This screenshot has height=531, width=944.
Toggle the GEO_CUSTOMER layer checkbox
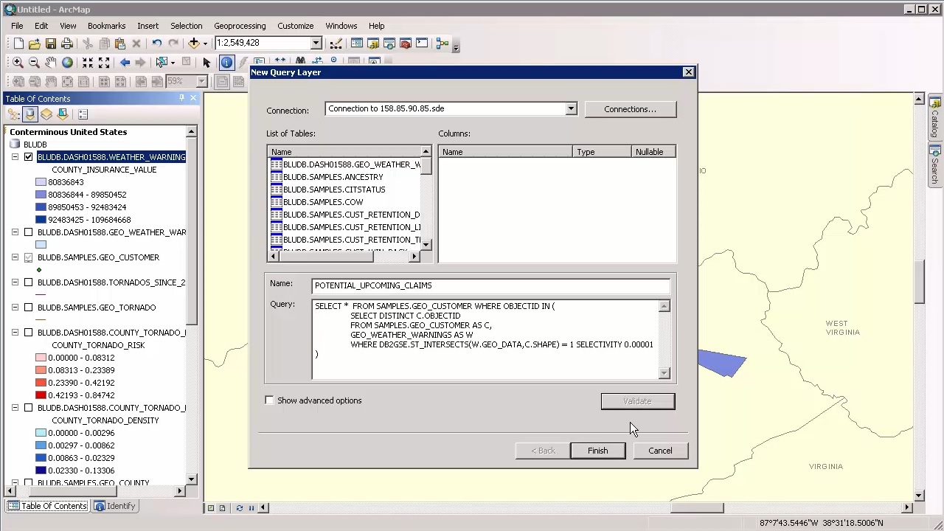coord(28,257)
